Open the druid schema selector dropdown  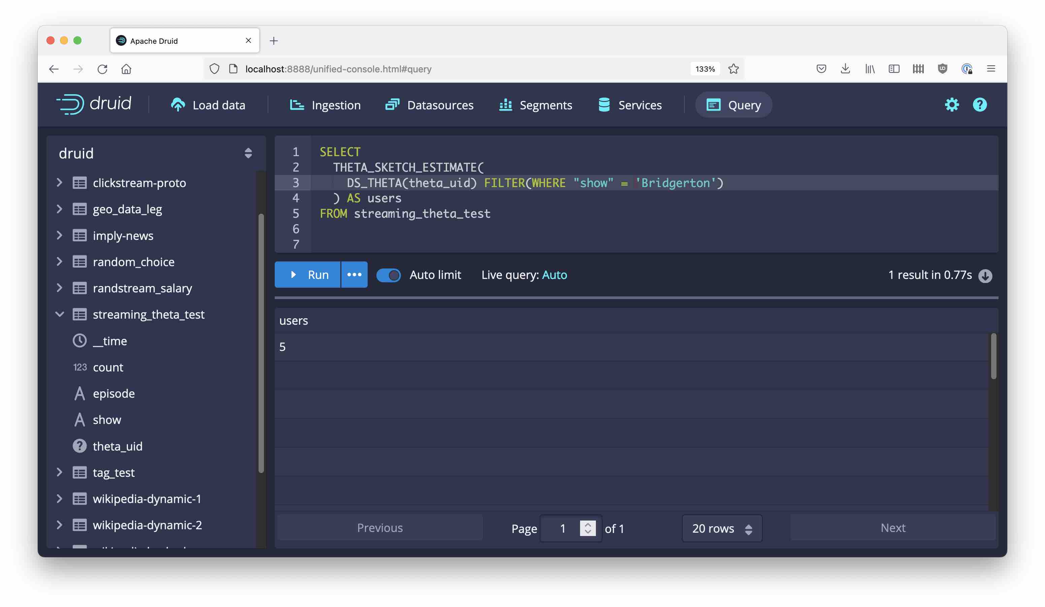[x=248, y=153]
